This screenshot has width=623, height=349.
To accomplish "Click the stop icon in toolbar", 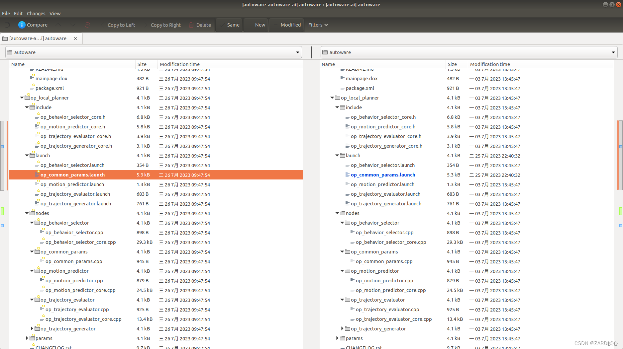I will tap(87, 25).
